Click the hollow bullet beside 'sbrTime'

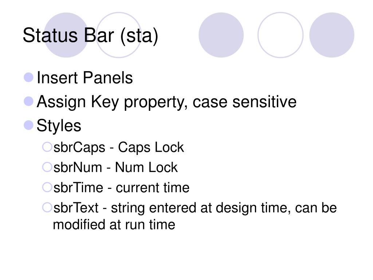coord(47,187)
